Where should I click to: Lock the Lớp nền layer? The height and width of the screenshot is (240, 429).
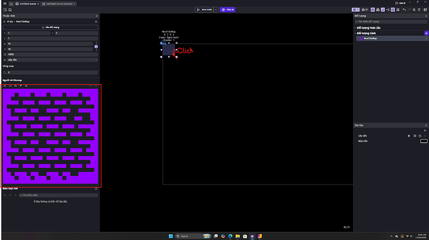tap(420, 136)
